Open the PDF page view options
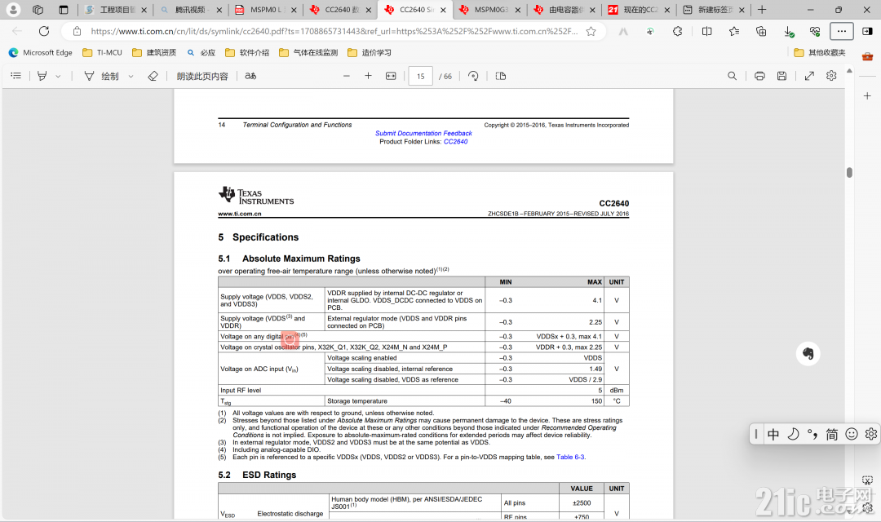The image size is (881, 522). click(x=501, y=76)
